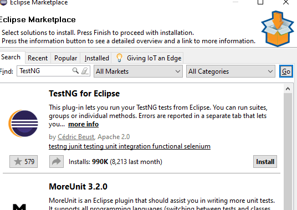Image resolution: width=297 pixels, height=210 pixels.
Task: Favorite TestNG with the star 579 button
Action: tap(23, 162)
